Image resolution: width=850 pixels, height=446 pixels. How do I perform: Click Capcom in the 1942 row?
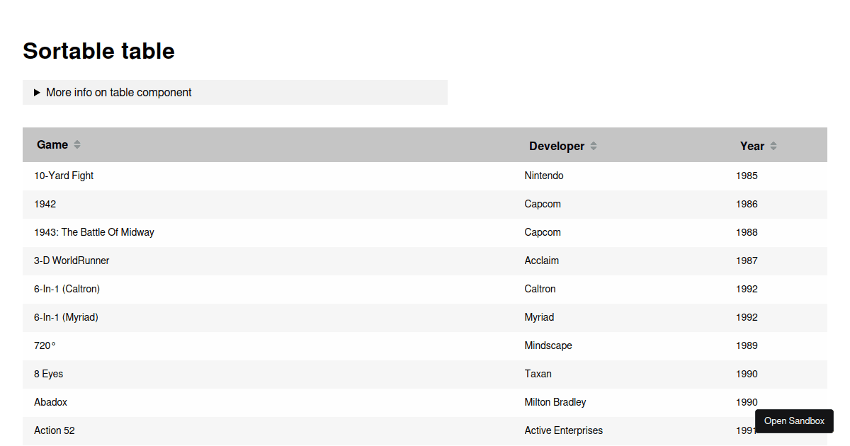coord(543,204)
